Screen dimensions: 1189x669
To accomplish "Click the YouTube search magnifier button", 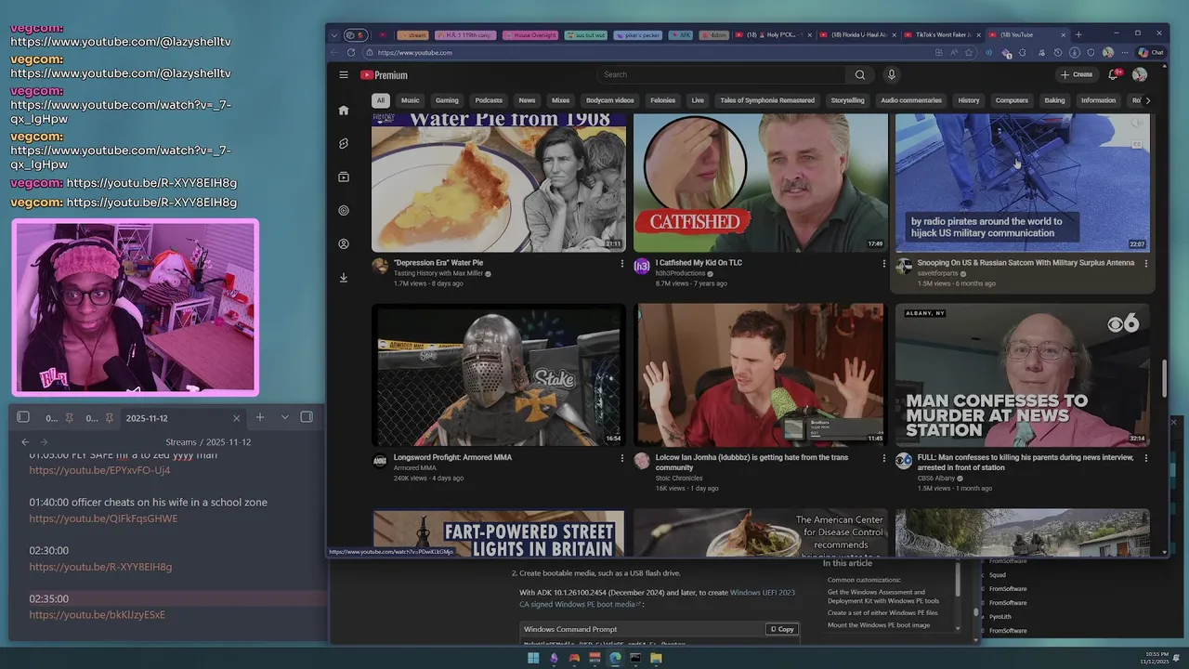I will click(x=860, y=75).
